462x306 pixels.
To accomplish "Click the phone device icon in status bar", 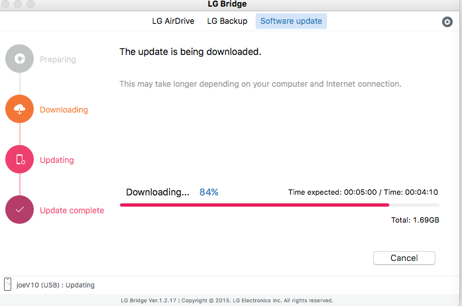I will (8, 284).
